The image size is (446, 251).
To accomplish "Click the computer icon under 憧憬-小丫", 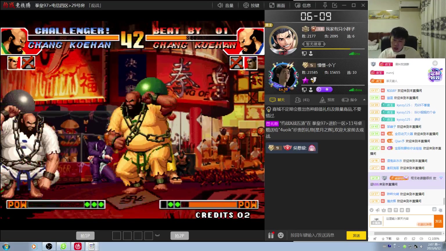I will (304, 90).
